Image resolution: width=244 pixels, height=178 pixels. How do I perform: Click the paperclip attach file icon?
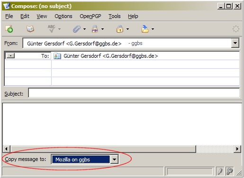77,29
